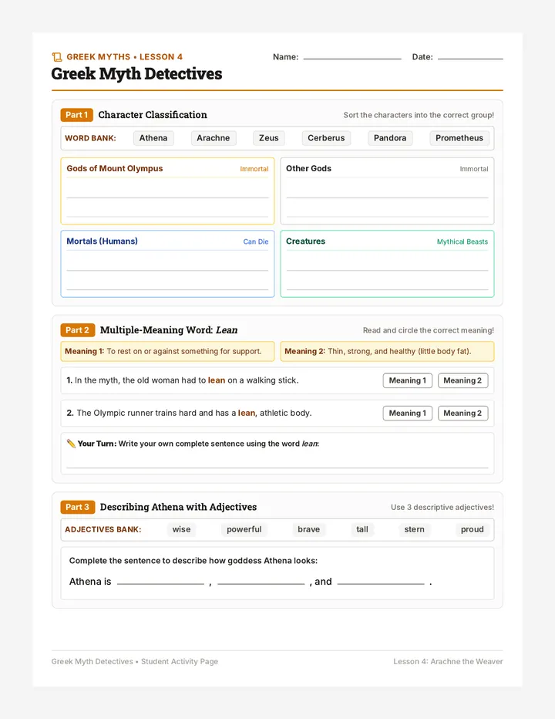Click the Your Turn sentence writing line
555x719 pixels.
[x=277, y=467]
